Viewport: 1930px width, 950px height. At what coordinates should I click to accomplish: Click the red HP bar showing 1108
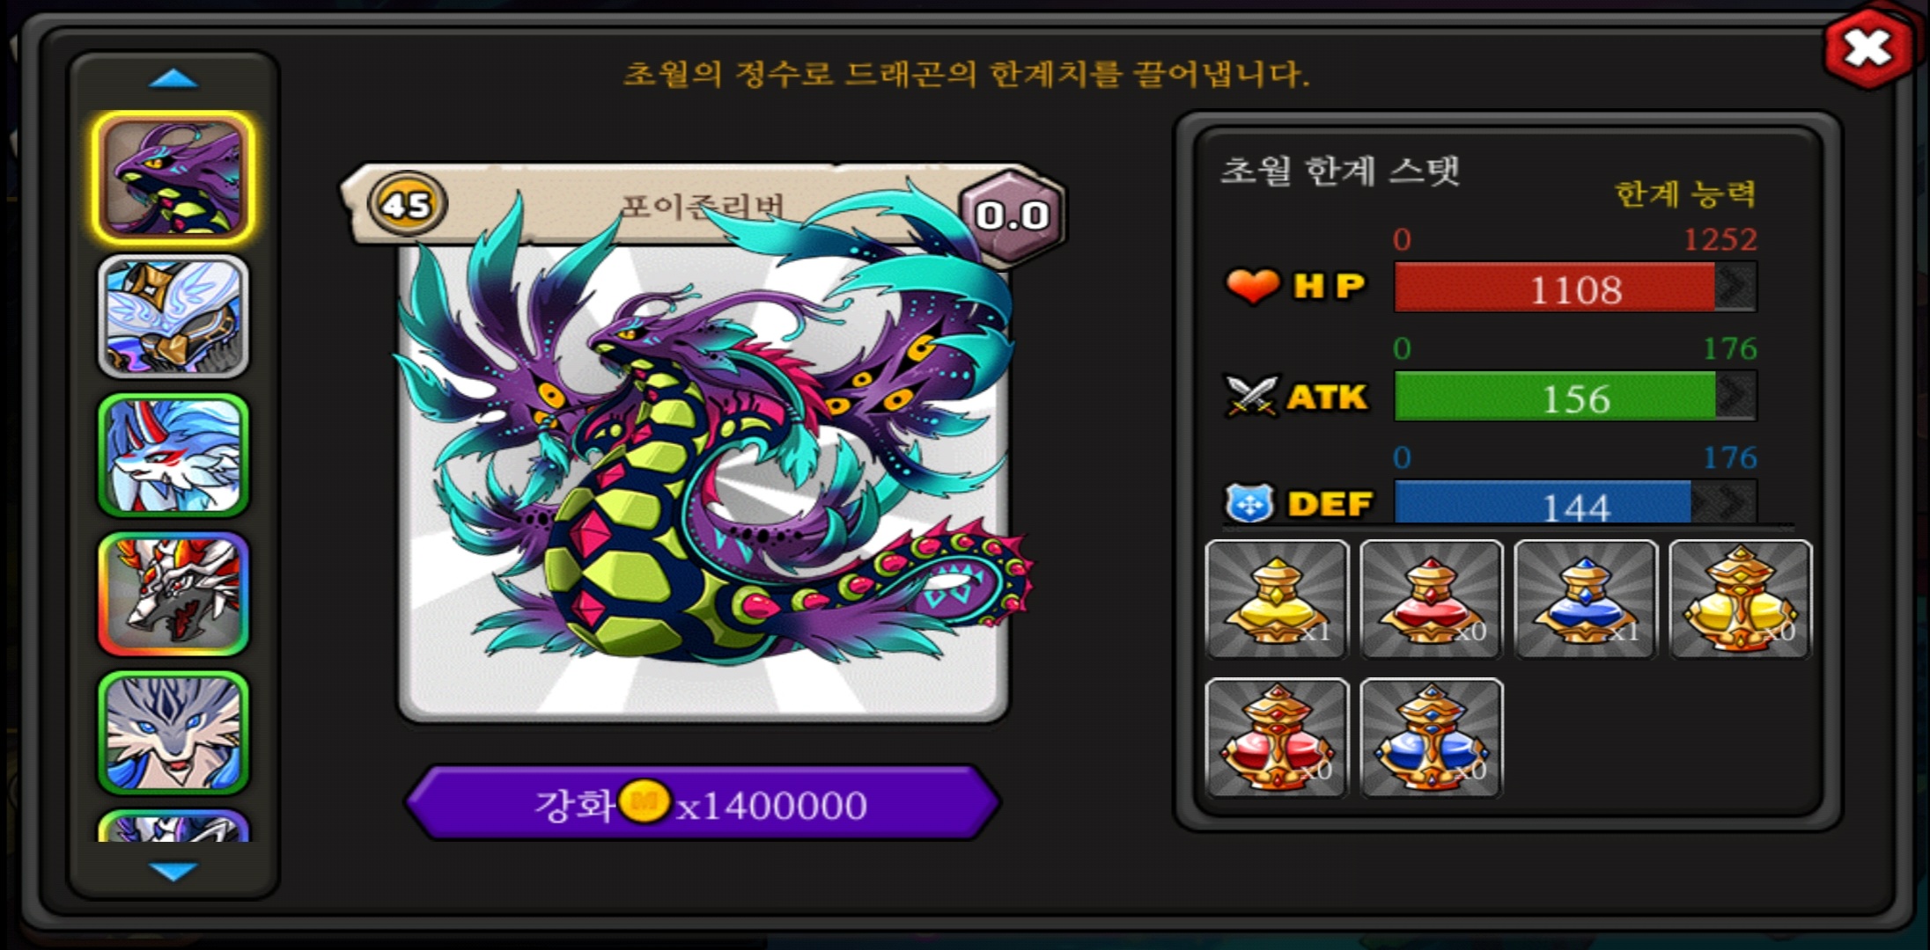pos(1575,288)
